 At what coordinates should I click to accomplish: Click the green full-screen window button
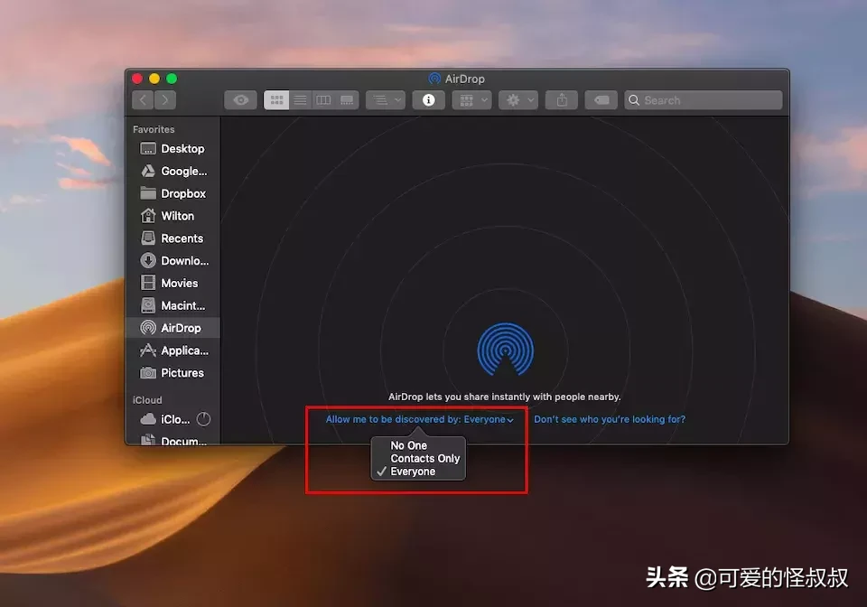(x=172, y=79)
